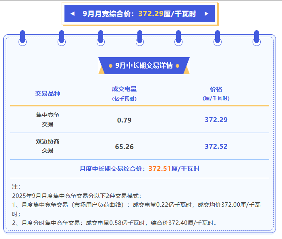Click the leftmost binder ring on the notepad
Viewport: 282px width, 239px height.
23,38
